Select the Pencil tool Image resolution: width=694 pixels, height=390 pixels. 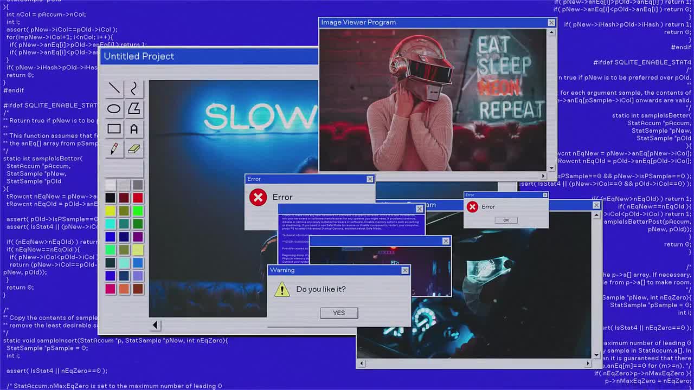pos(114,149)
